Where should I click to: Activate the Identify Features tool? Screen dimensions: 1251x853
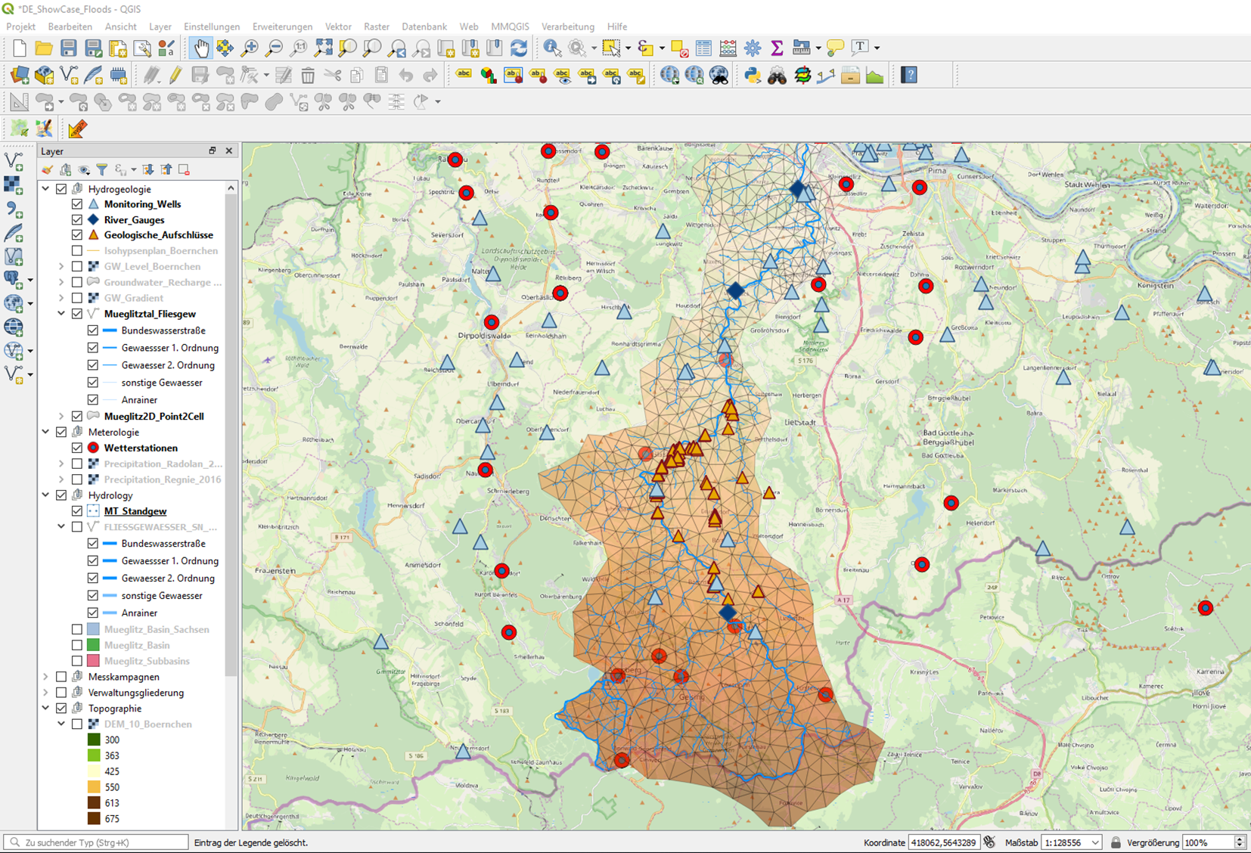(x=552, y=48)
